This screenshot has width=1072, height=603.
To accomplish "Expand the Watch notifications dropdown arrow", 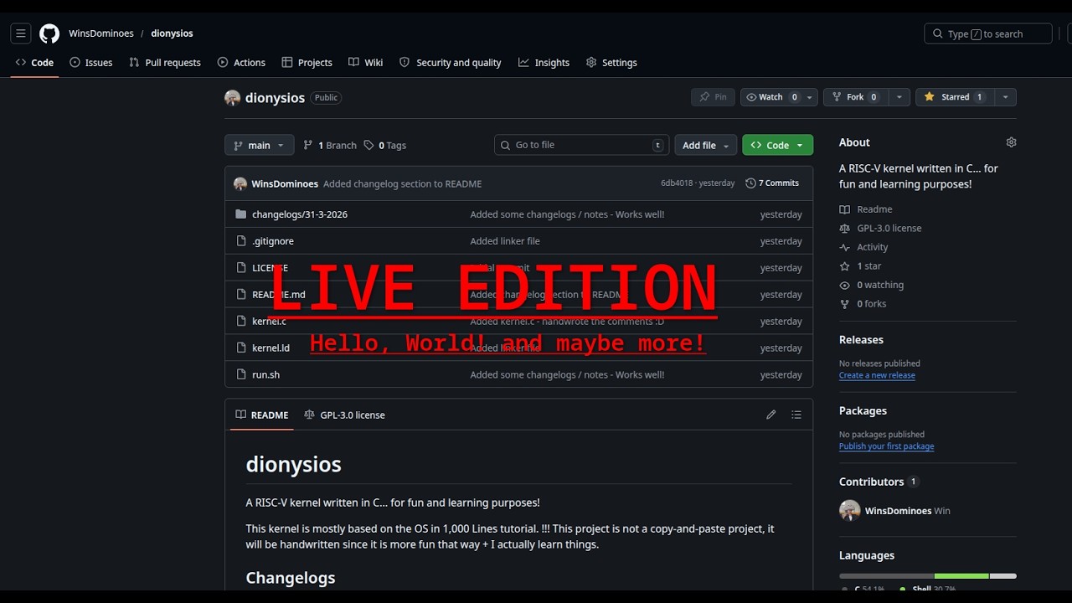I will 811,97.
